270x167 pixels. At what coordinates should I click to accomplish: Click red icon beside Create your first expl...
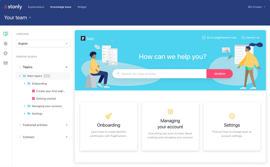coord(33,91)
